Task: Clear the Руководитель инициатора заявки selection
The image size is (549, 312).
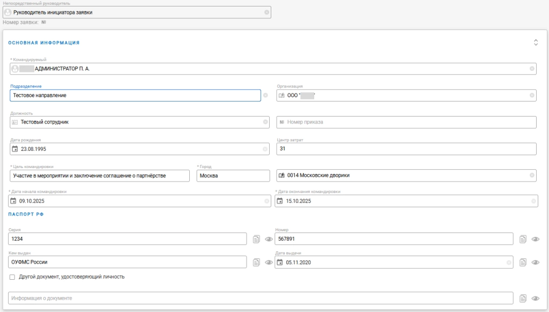Action: click(266, 12)
